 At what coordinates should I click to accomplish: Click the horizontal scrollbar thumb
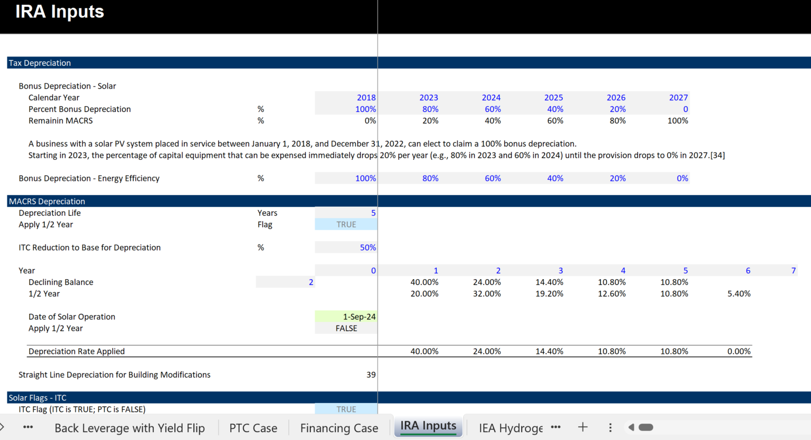[646, 427]
